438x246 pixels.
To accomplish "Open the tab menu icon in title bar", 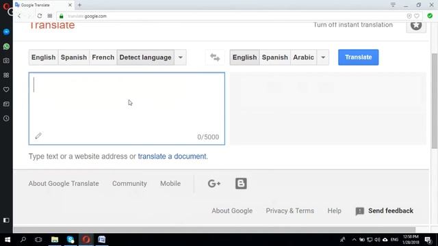I will pyautogui.click(x=393, y=5).
